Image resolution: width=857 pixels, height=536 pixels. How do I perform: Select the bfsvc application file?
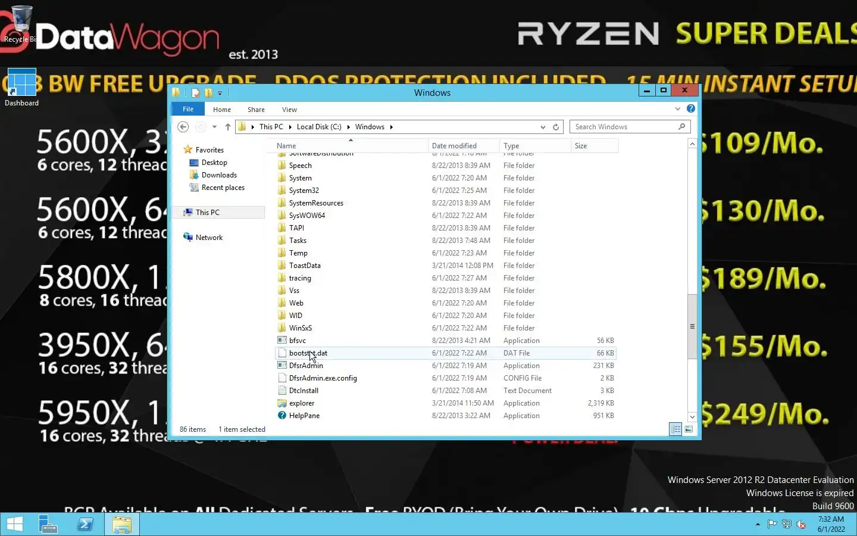point(298,341)
